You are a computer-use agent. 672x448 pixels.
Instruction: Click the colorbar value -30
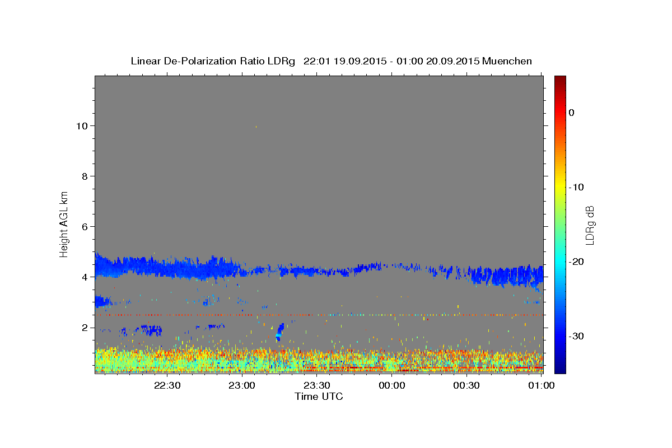pyautogui.click(x=577, y=336)
